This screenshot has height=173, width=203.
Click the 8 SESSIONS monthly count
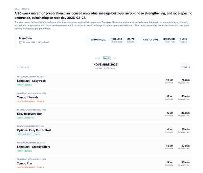(x=110, y=69)
